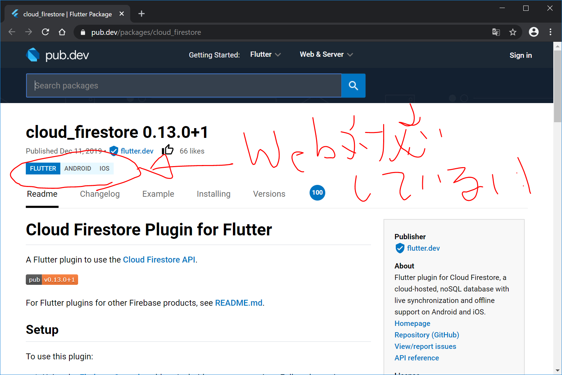Open the Repository (GitHub) link
The width and height of the screenshot is (562, 375).
[427, 335]
